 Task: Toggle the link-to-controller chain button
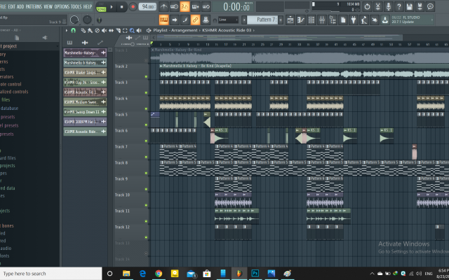click(x=195, y=20)
